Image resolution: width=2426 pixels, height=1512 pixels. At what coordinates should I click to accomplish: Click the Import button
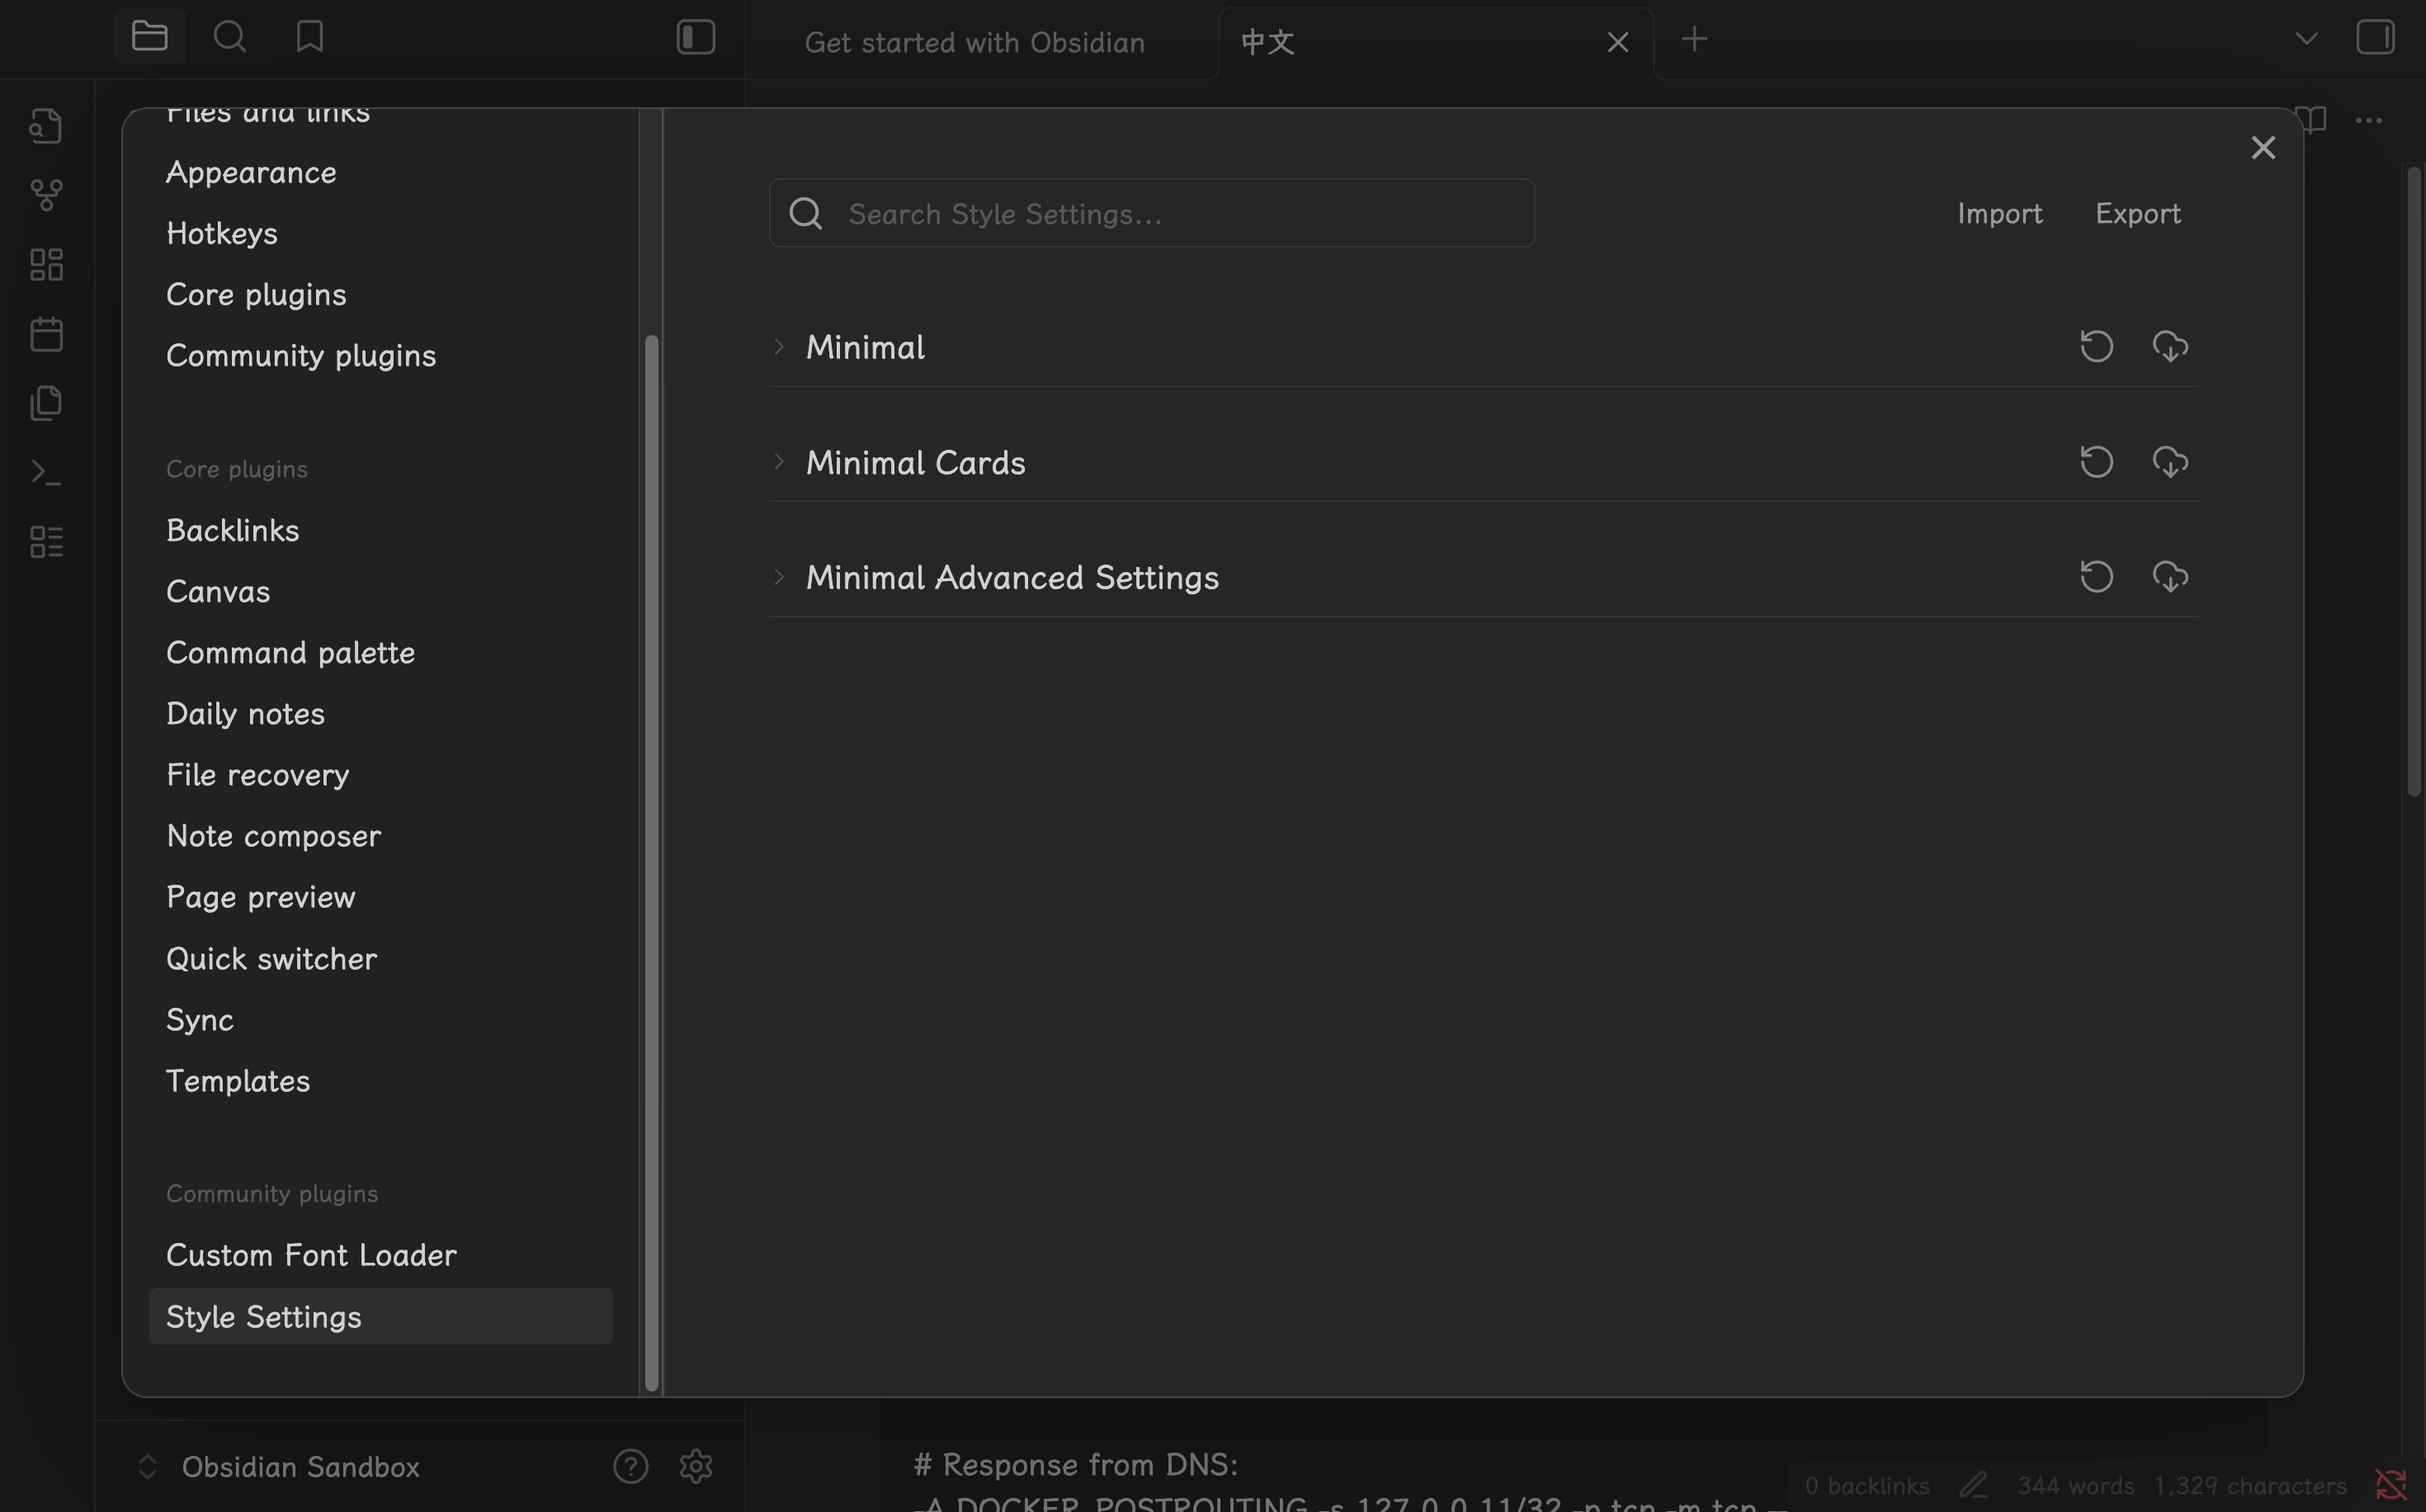(x=1999, y=213)
